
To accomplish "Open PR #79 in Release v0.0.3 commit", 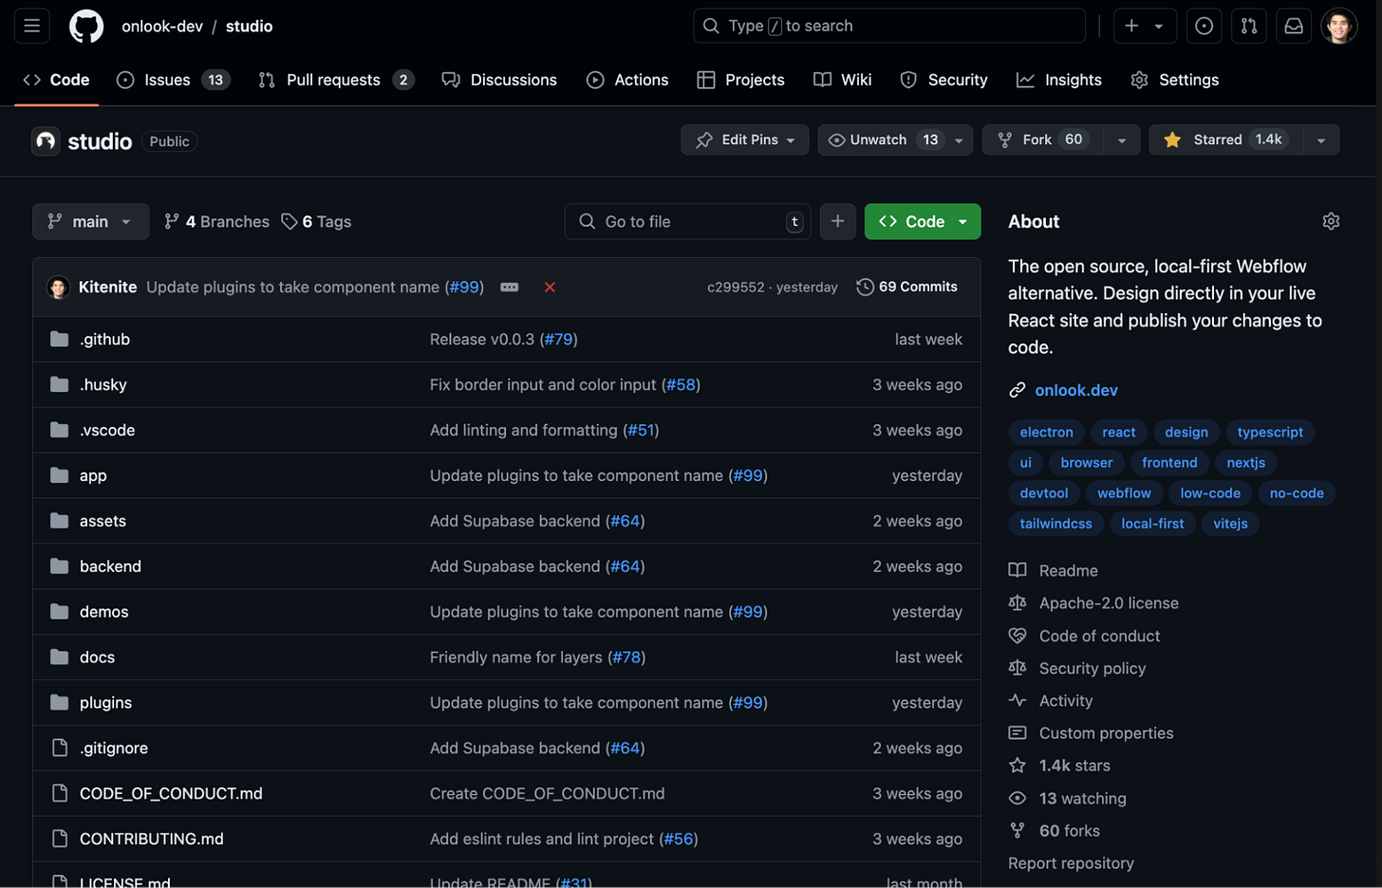I will tap(558, 339).
